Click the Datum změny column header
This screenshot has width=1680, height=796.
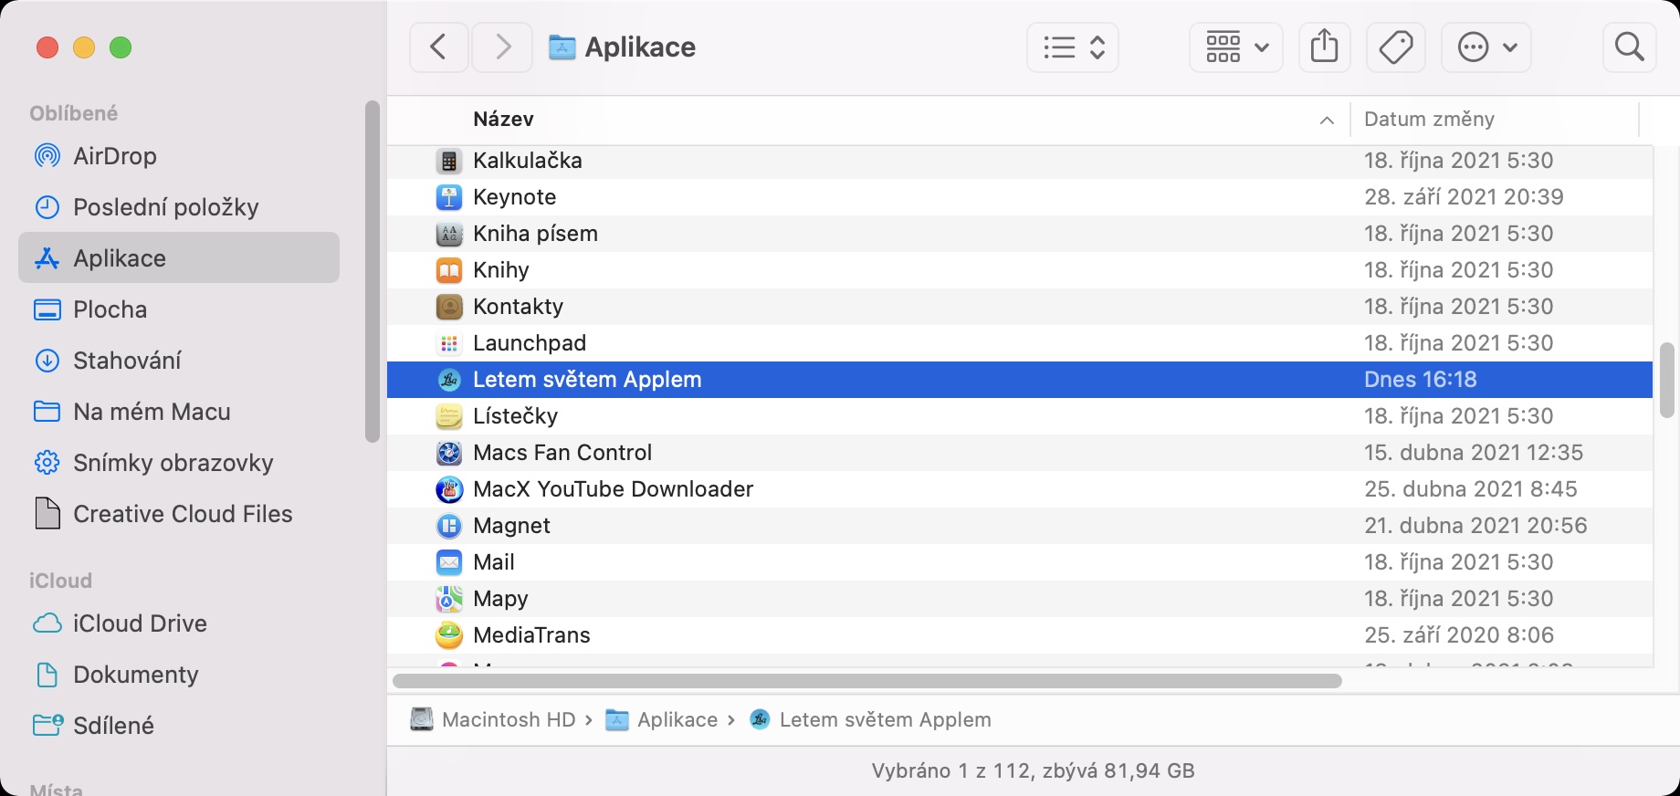(1429, 120)
